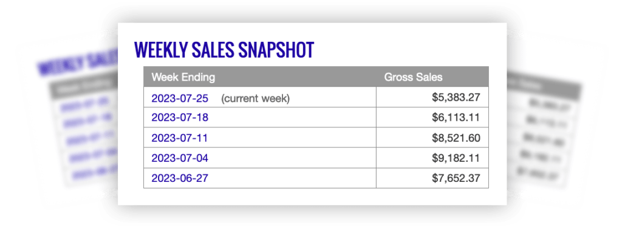The image size is (622, 228).
Task: Open the 2023-07-25 week ending link
Action: (x=180, y=98)
